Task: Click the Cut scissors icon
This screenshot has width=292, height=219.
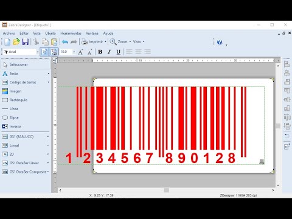Action: 36,42
